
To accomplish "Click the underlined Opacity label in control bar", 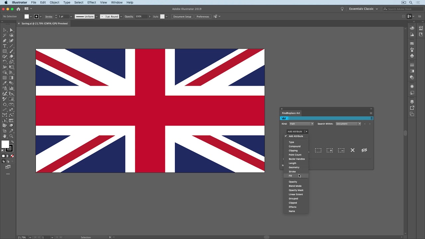I will pyautogui.click(x=129, y=17).
